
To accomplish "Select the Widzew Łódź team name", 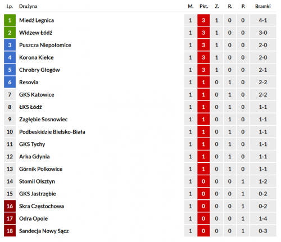I will coord(35,33).
